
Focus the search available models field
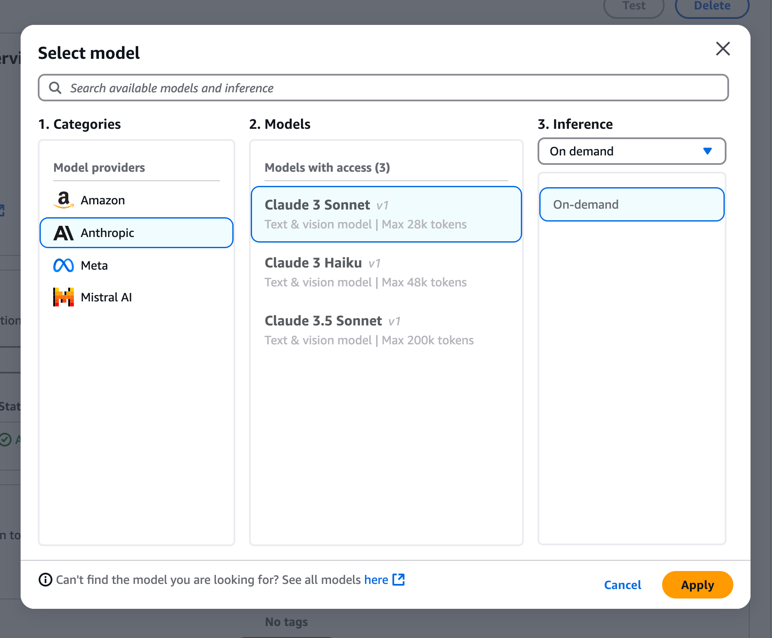pyautogui.click(x=386, y=88)
